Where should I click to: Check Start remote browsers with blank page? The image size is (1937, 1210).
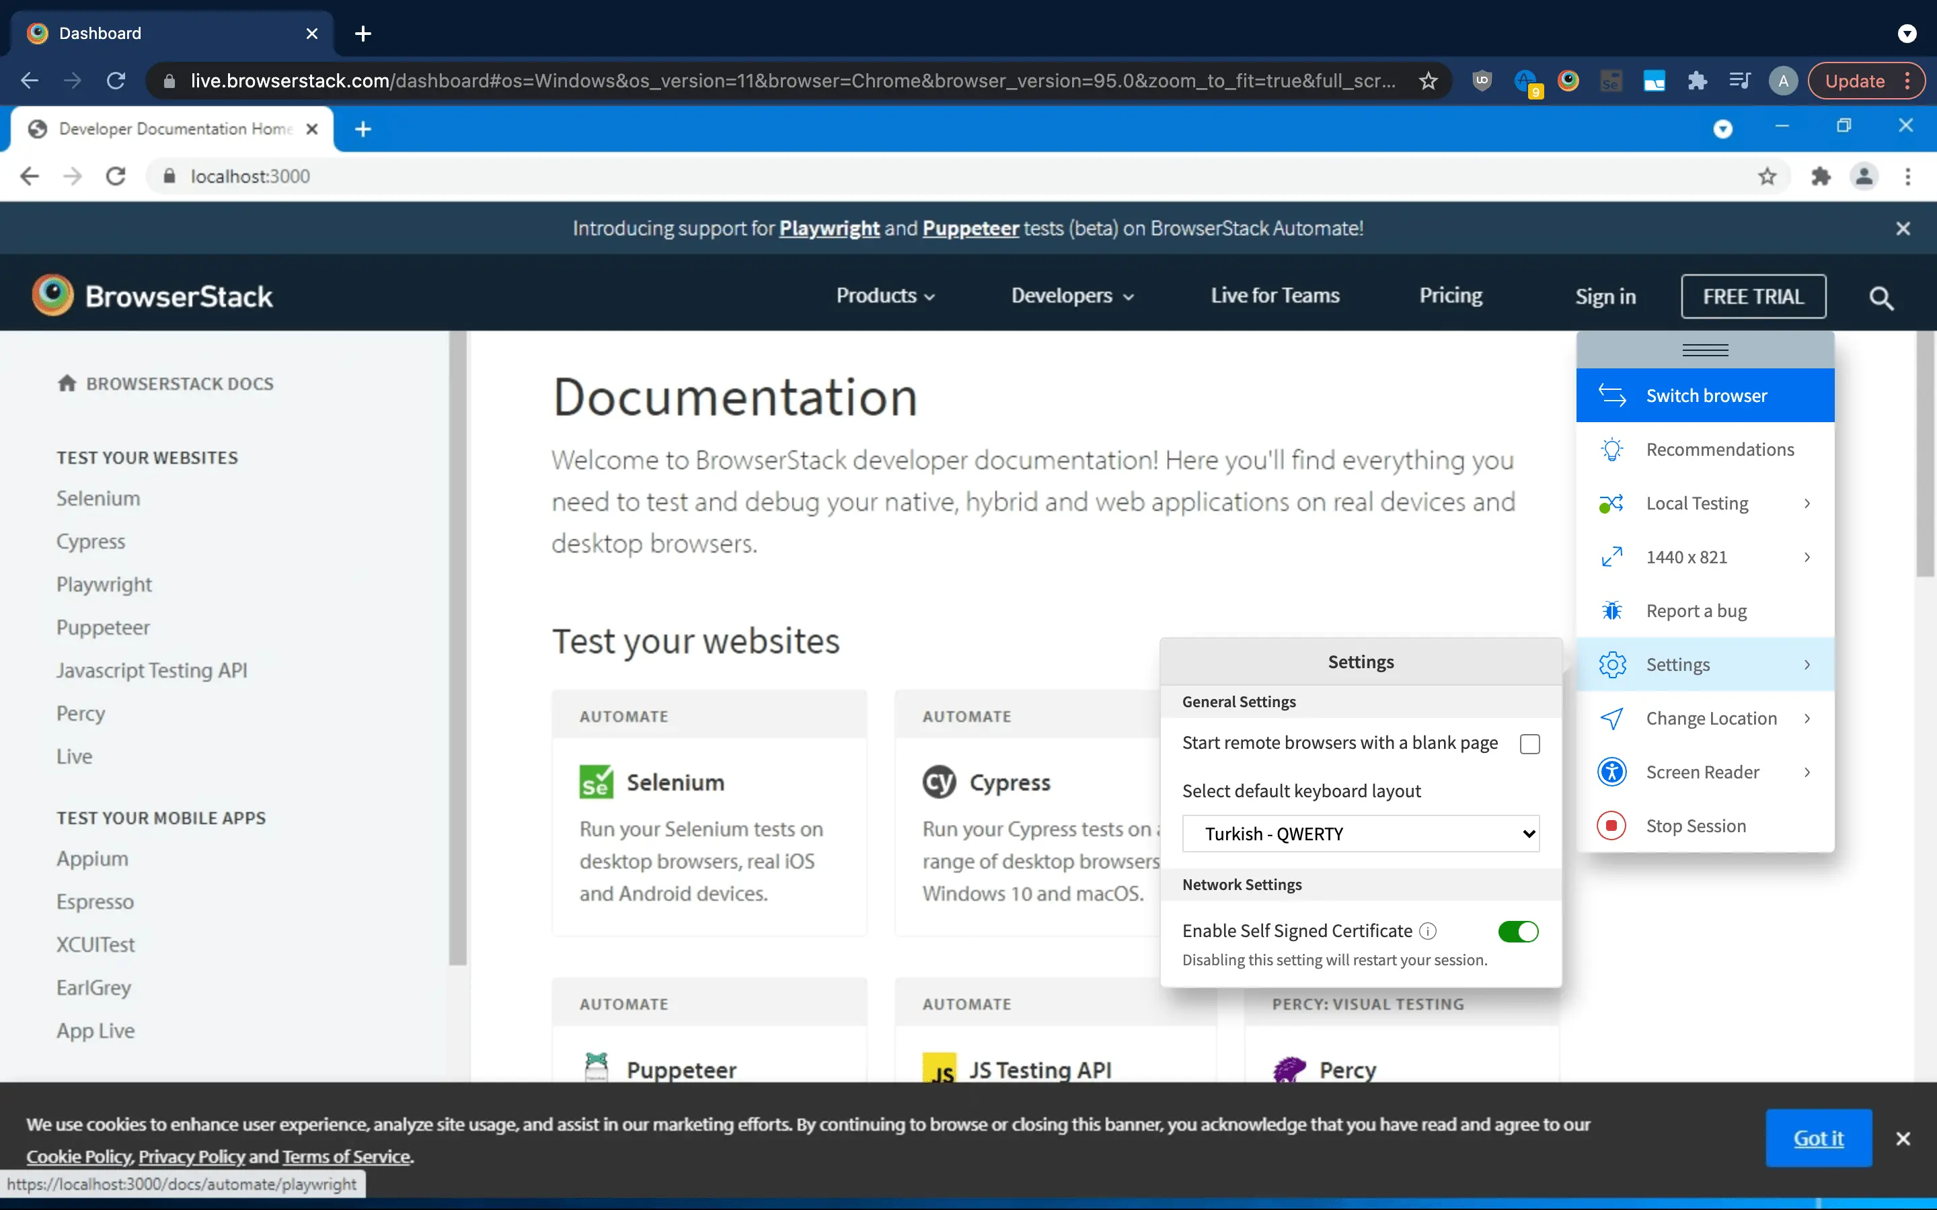[x=1529, y=743]
